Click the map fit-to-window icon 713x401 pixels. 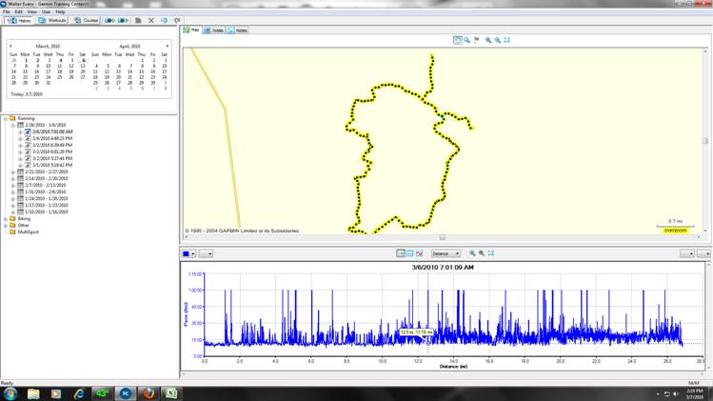coord(507,40)
